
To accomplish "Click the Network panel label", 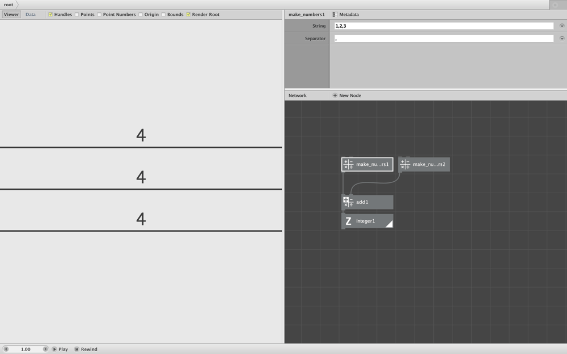I will [297, 96].
